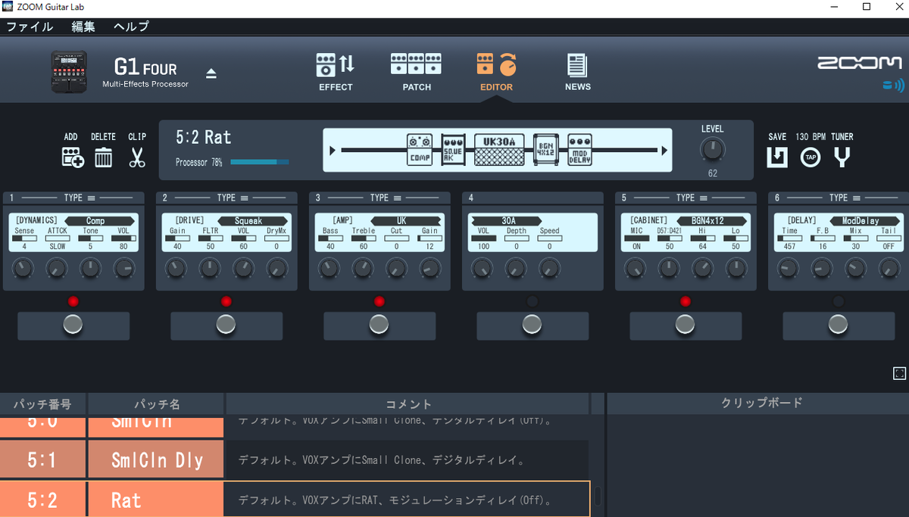Select SQUEAK pedal in signal chain
The width and height of the screenshot is (909, 517).
[x=453, y=150]
